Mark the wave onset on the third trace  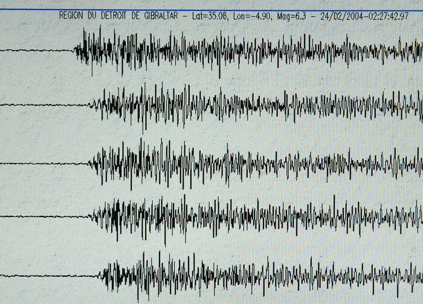91,163
